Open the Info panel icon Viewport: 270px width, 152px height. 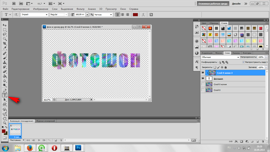[197, 53]
